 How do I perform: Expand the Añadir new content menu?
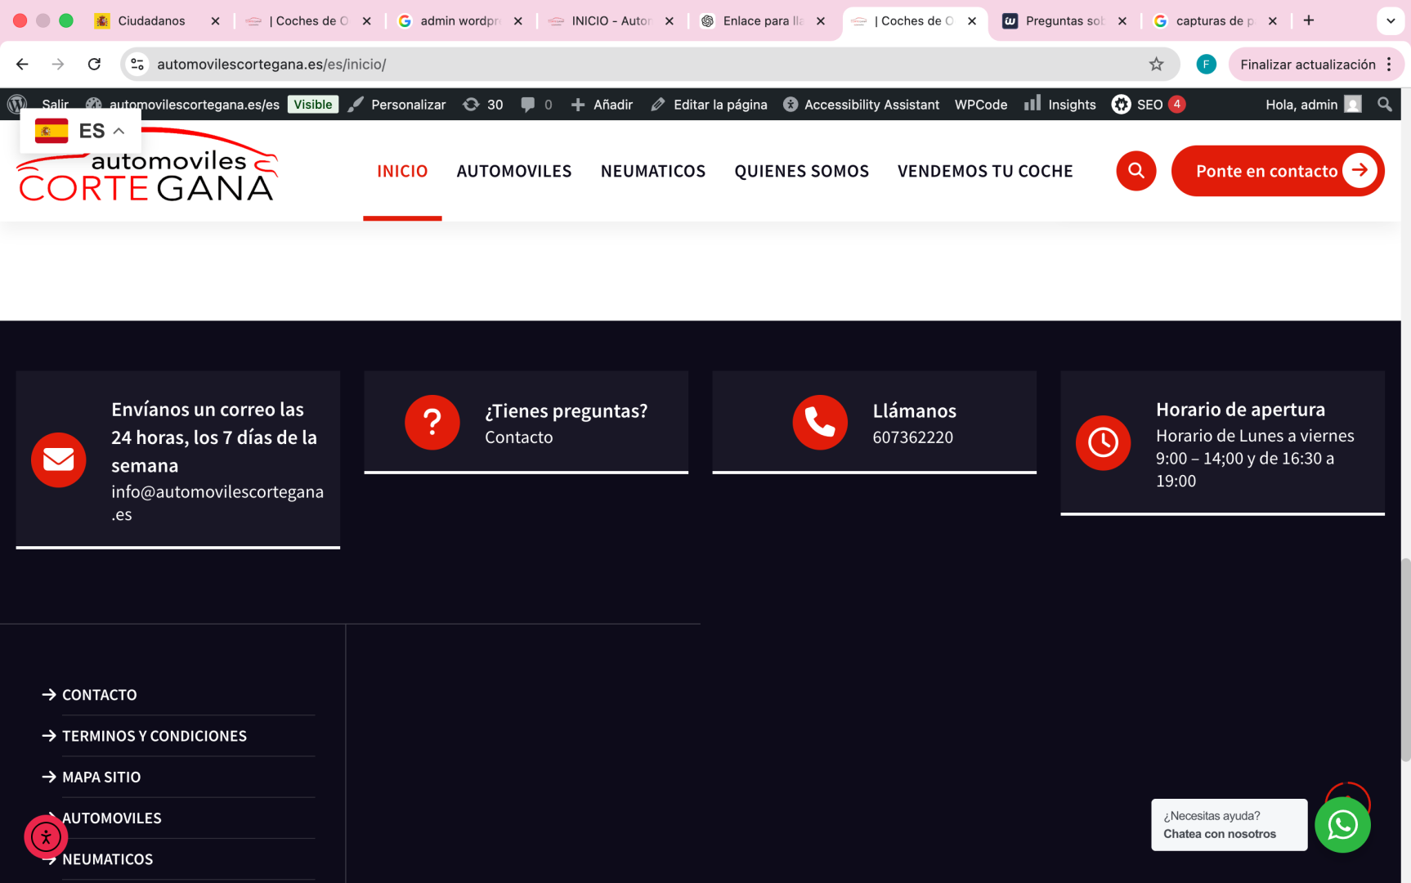pyautogui.click(x=602, y=105)
